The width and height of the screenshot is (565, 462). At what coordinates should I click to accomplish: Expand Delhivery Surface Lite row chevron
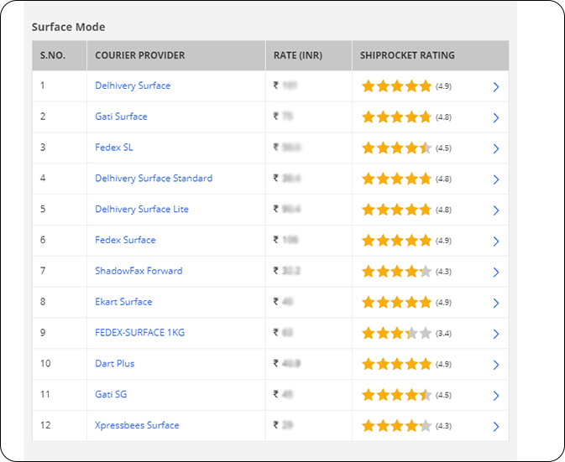tap(496, 210)
